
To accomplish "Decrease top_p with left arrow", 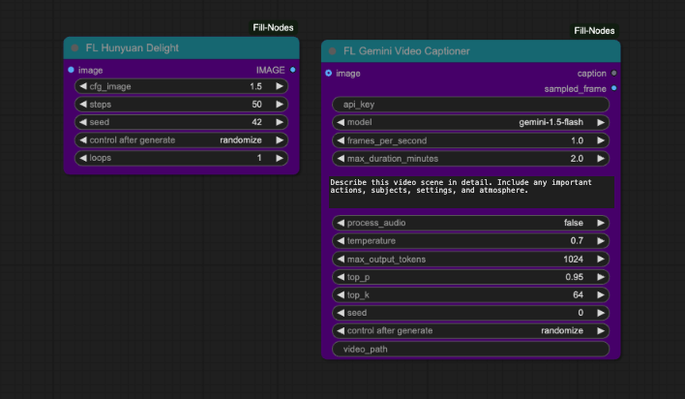I will click(341, 277).
